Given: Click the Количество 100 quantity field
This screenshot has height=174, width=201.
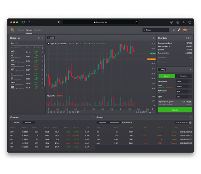Looking at the screenshot, I should pos(184,92).
